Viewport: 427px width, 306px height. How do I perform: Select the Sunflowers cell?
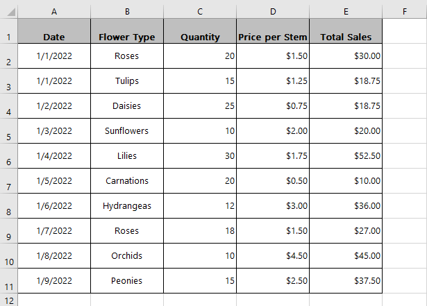point(127,131)
